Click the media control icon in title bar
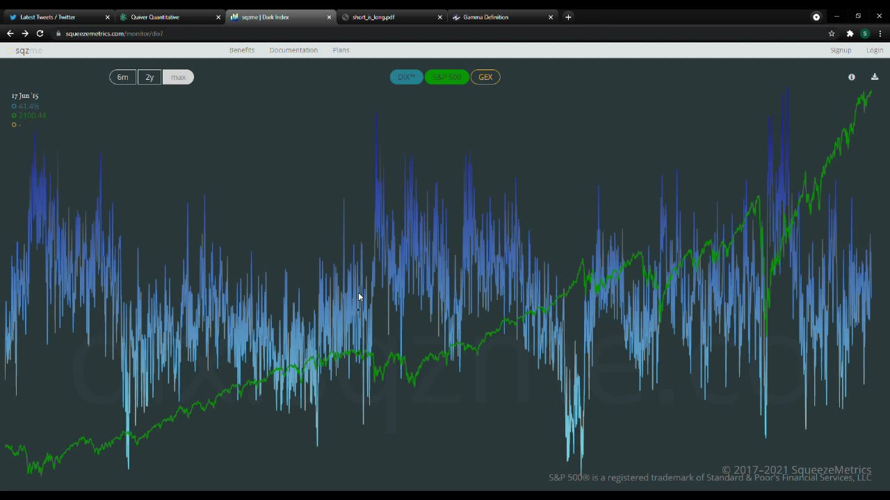 [816, 17]
